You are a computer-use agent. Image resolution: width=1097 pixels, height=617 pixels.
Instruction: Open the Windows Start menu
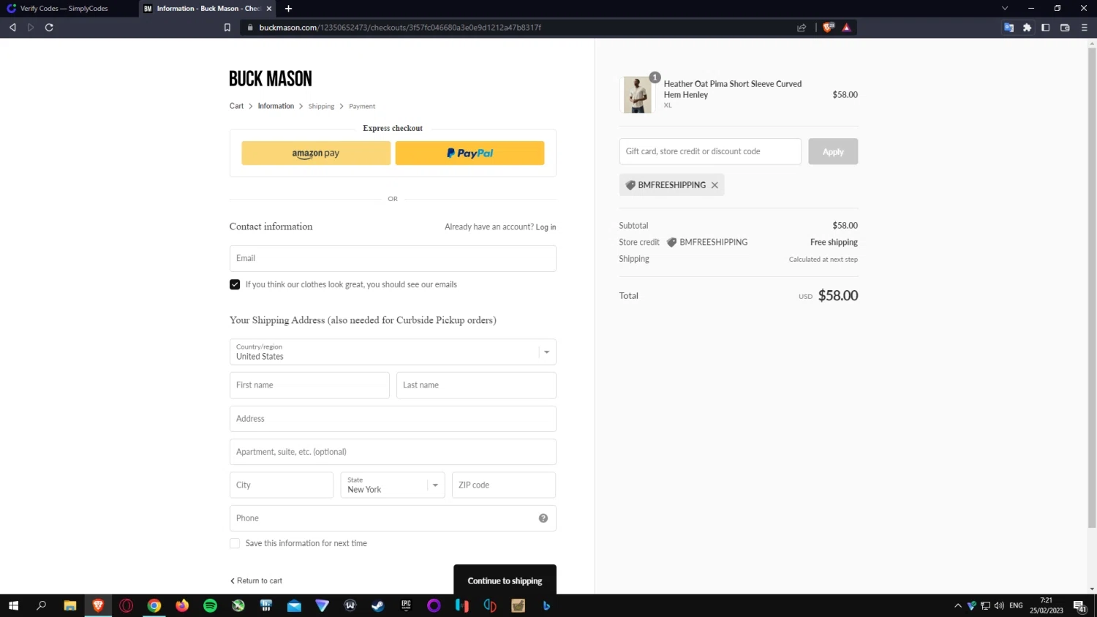coord(13,605)
